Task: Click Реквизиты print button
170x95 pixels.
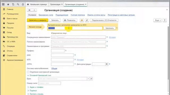Action: 70,20
